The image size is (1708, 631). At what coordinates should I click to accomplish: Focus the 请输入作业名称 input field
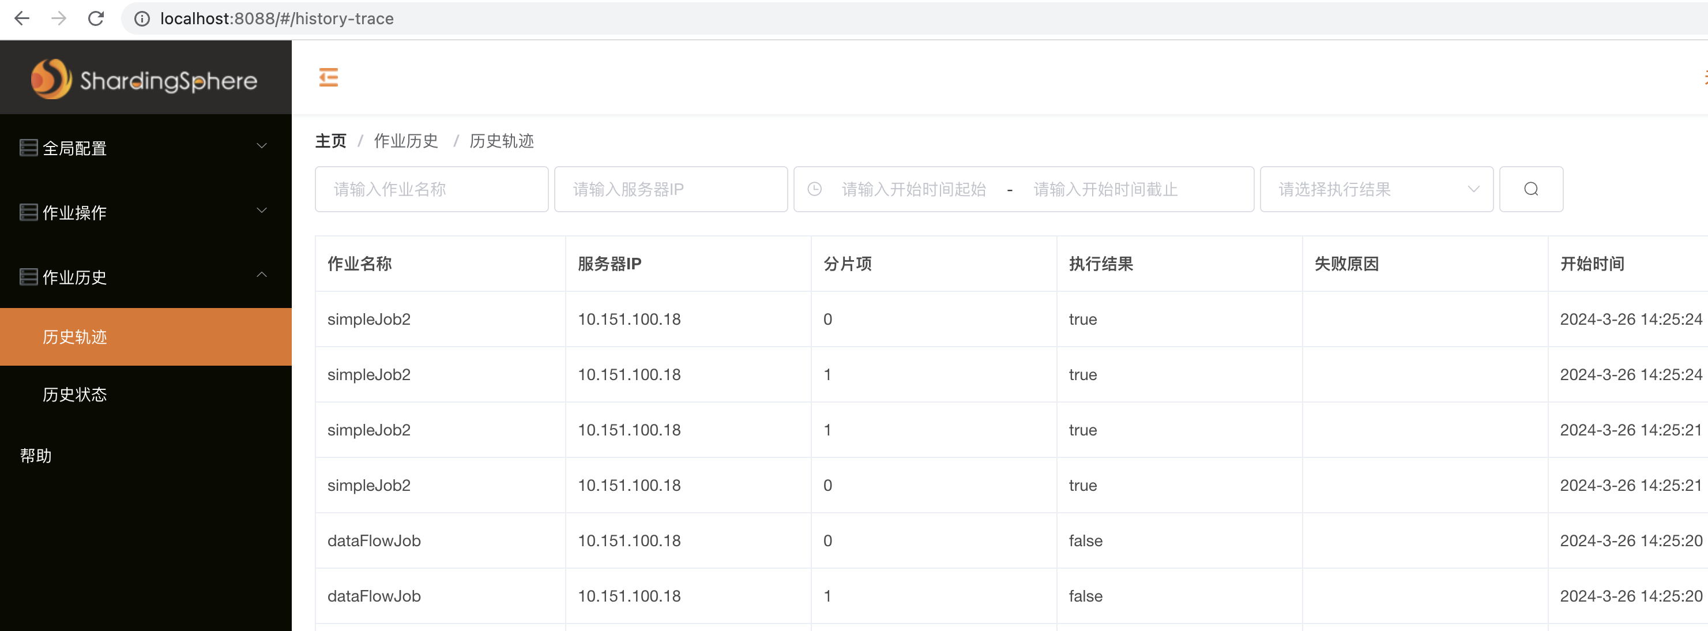431,189
